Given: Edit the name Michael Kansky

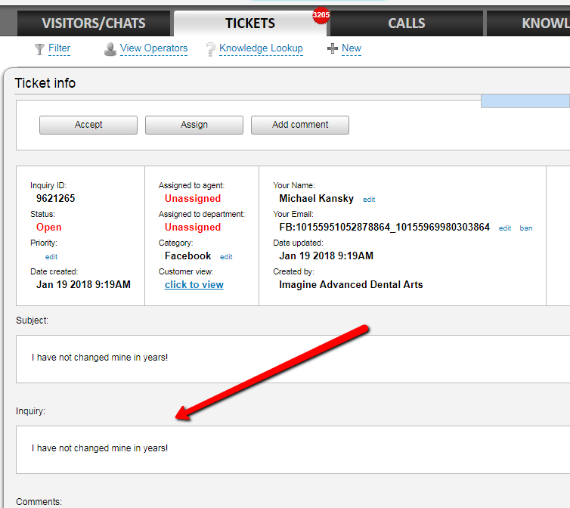Looking at the screenshot, I should point(369,200).
